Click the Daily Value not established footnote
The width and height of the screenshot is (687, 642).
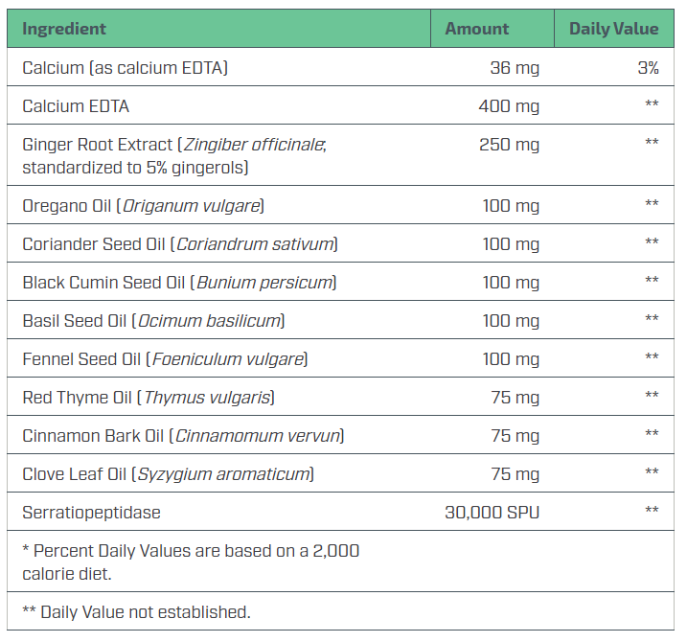coord(136,611)
